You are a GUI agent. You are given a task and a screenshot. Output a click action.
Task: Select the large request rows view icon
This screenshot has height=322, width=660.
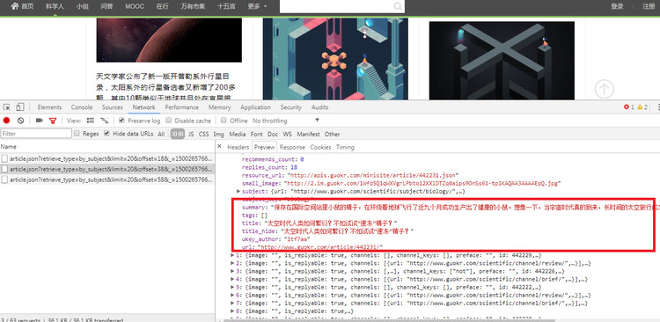click(x=91, y=121)
